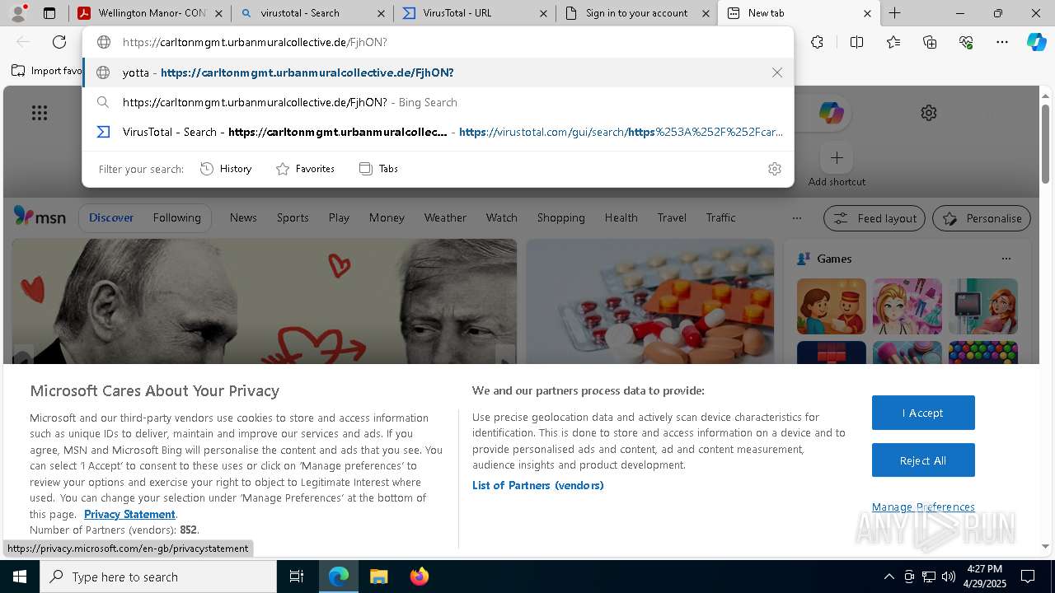
Task: Click Reject All on the privacy banner
Action: click(x=923, y=460)
